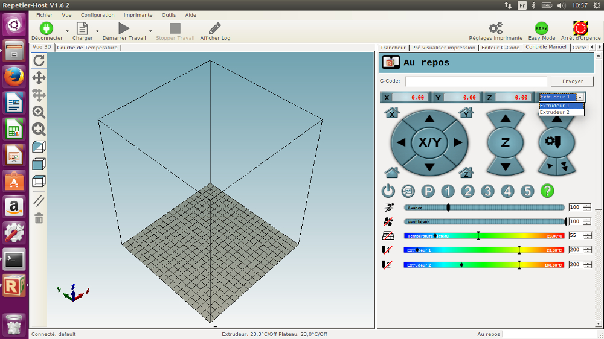This screenshot has width=604, height=339.
Task: Home the Y axis
Action: point(466,113)
